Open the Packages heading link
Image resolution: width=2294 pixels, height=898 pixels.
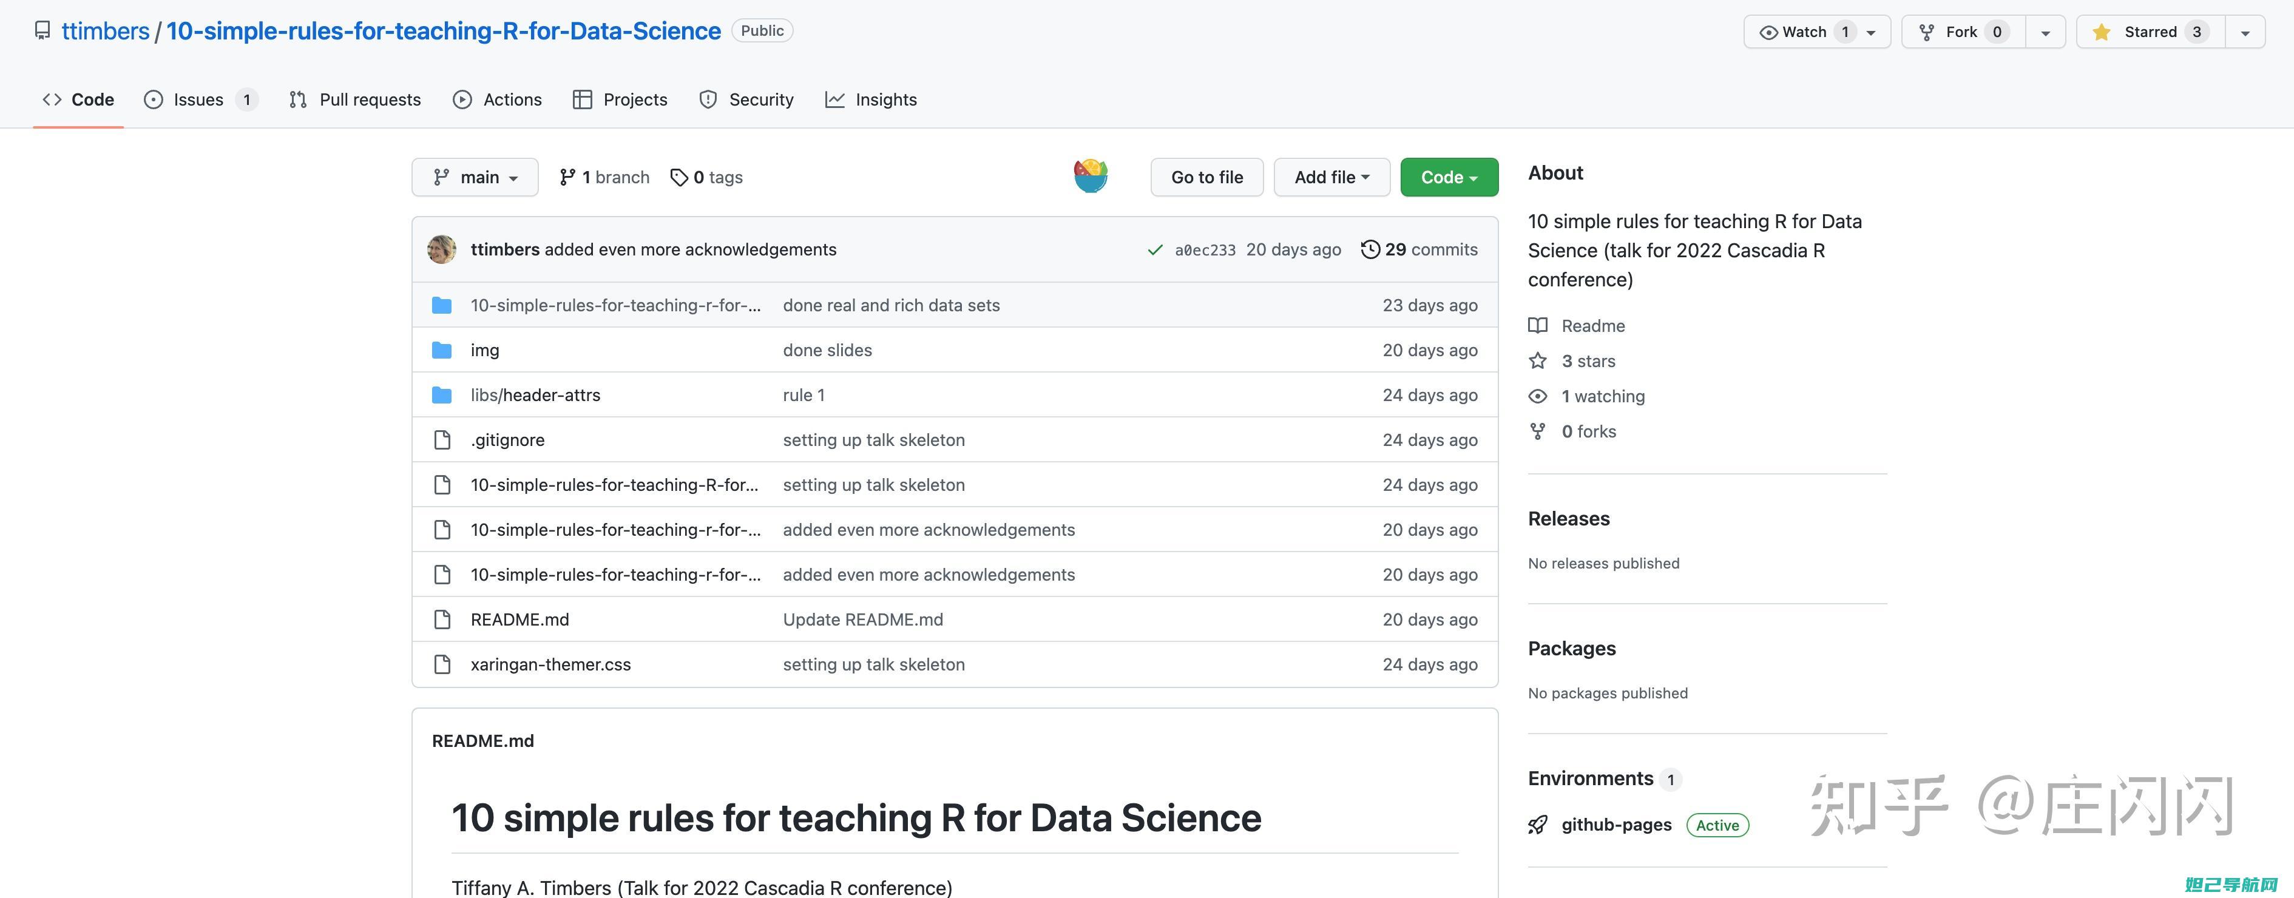point(1572,649)
